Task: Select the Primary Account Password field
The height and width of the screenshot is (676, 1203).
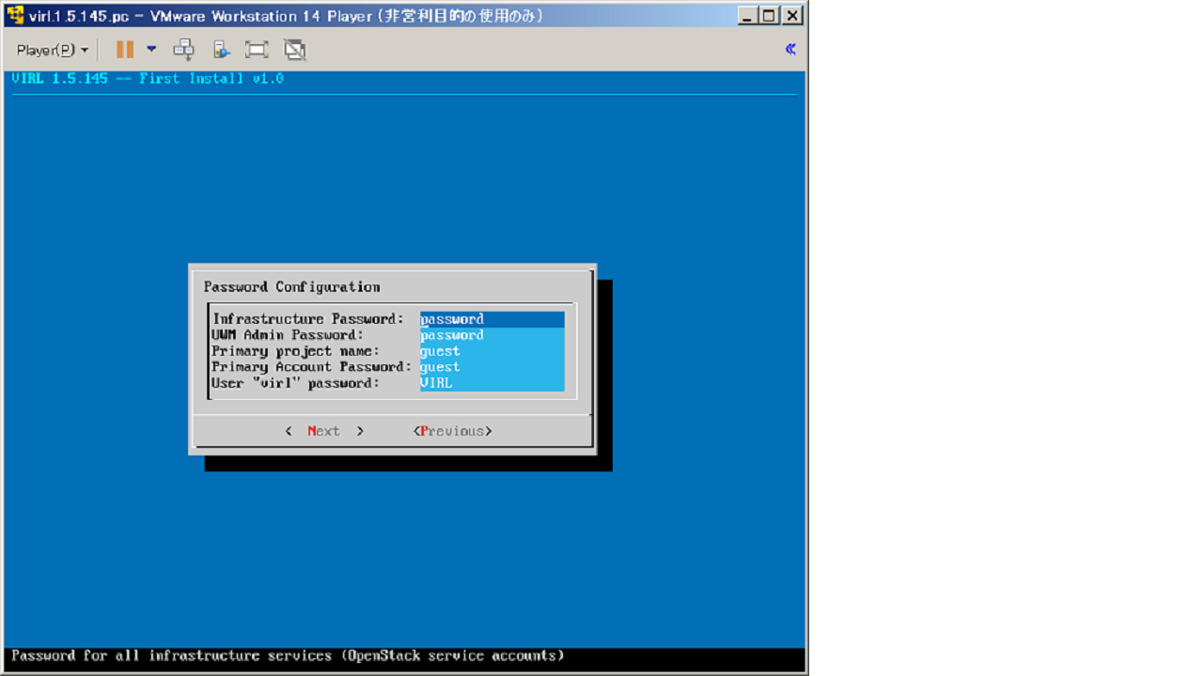Action: pyautogui.click(x=492, y=367)
